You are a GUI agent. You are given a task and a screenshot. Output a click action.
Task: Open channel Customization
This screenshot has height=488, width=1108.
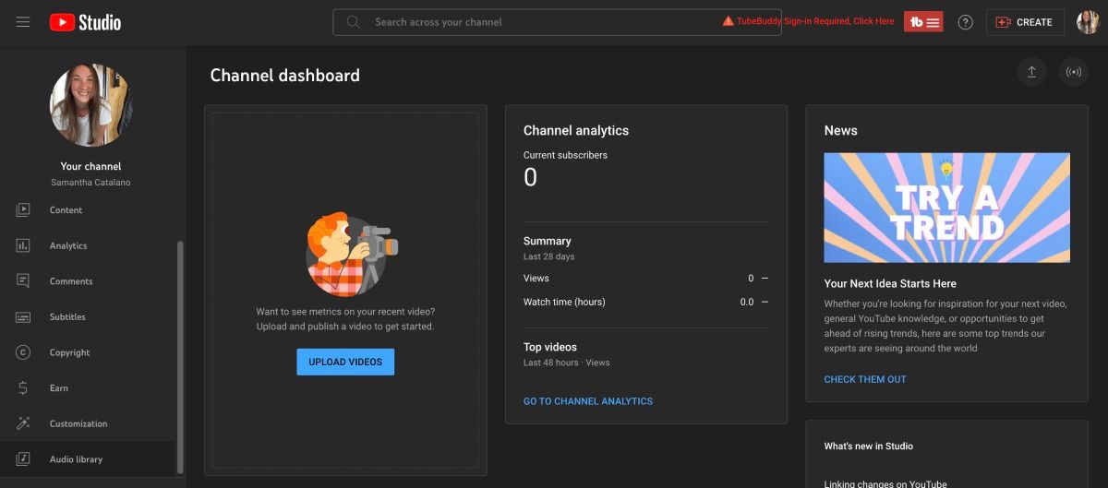pyautogui.click(x=78, y=423)
